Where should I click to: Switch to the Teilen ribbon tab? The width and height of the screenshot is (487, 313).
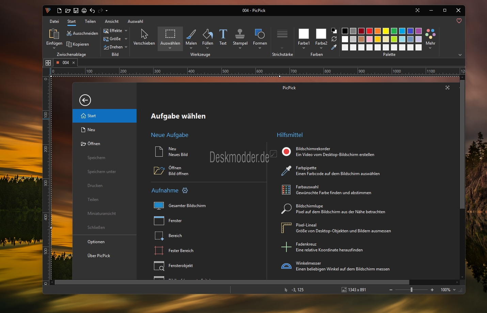click(90, 21)
